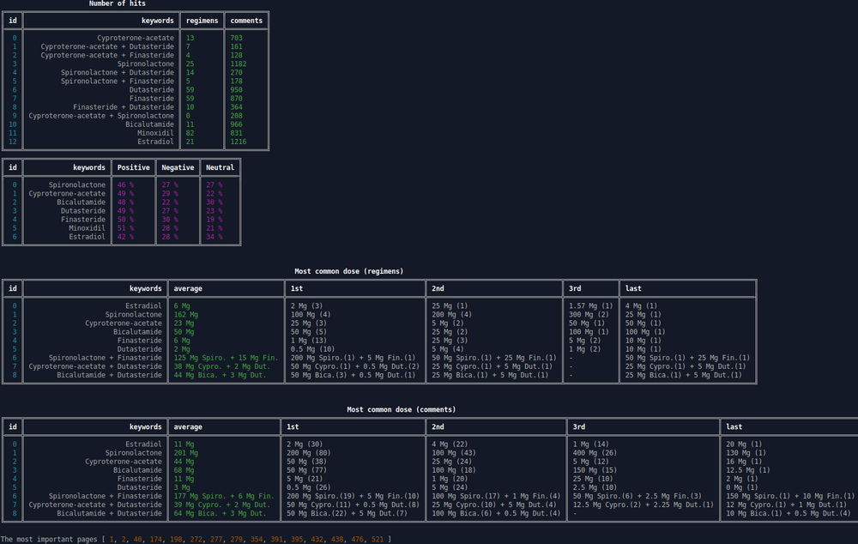Open page 40 from important pages list
The height and width of the screenshot is (544, 858).
point(137,538)
